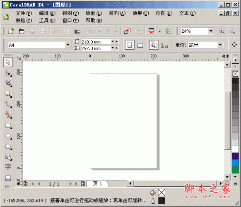This screenshot has width=241, height=207.
Task: Click the Import icon
Action: coord(127,31)
